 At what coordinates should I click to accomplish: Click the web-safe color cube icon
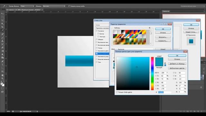(165, 63)
